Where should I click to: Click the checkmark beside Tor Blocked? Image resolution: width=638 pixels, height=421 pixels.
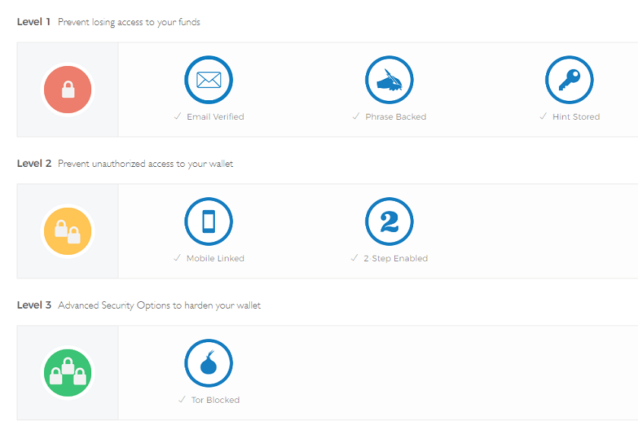182,400
